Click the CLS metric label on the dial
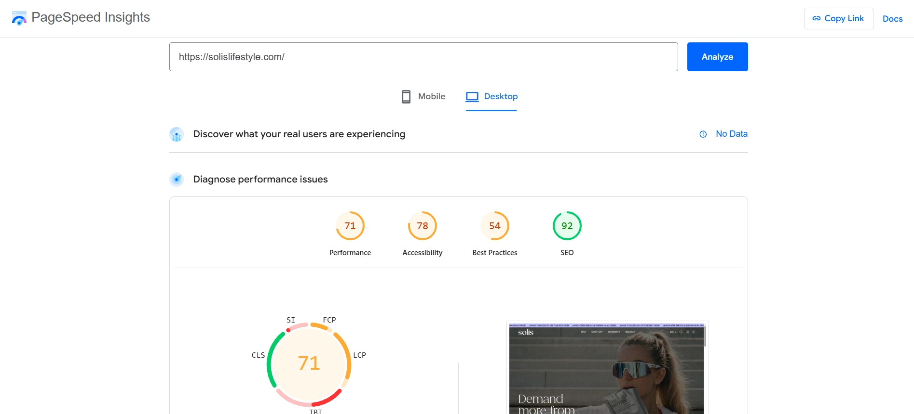 [x=258, y=355]
